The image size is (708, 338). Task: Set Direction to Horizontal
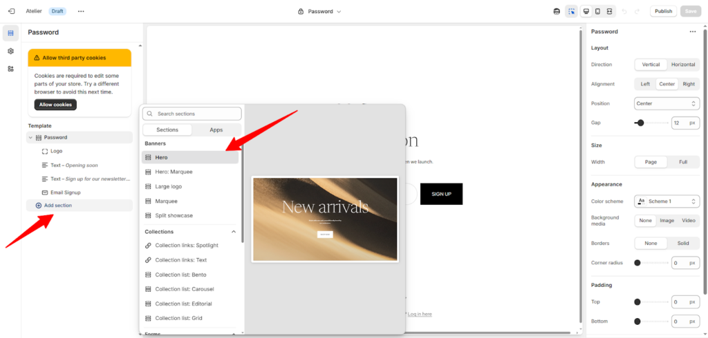tap(682, 65)
